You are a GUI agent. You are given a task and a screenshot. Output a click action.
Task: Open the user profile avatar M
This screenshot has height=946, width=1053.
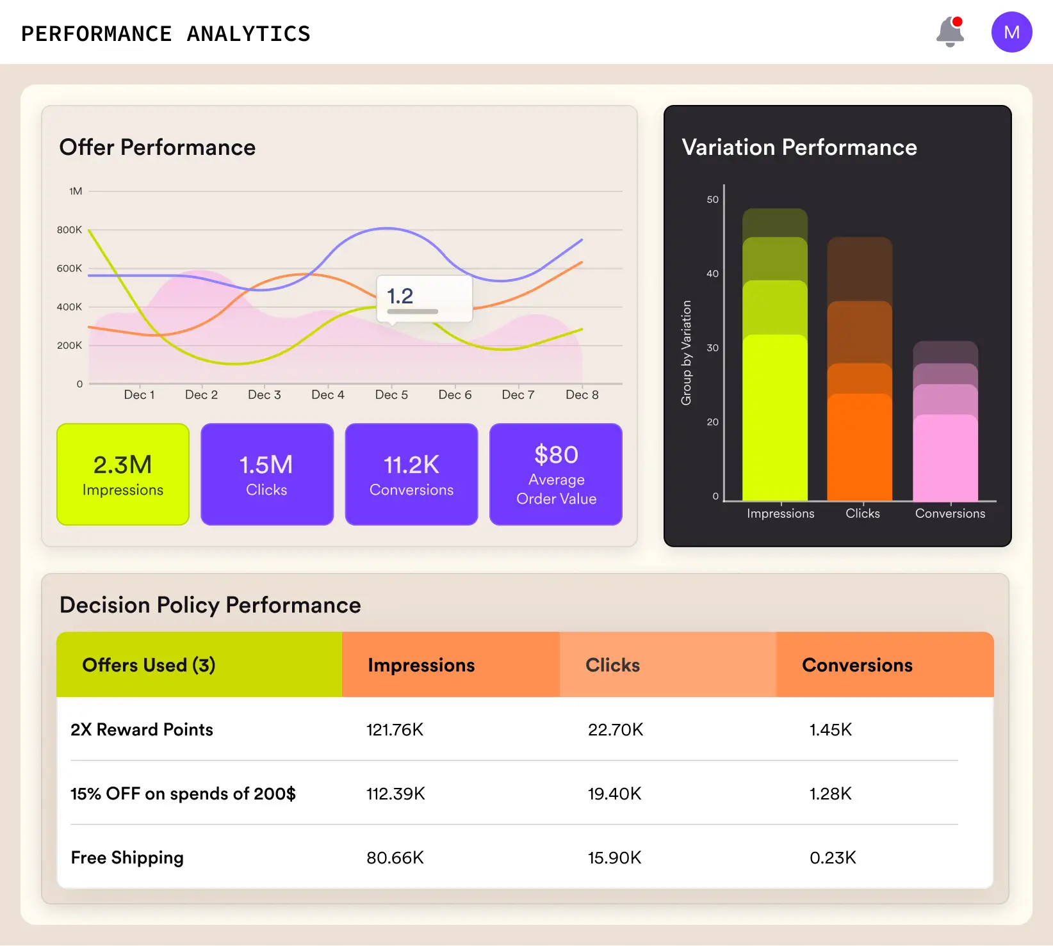[1011, 31]
